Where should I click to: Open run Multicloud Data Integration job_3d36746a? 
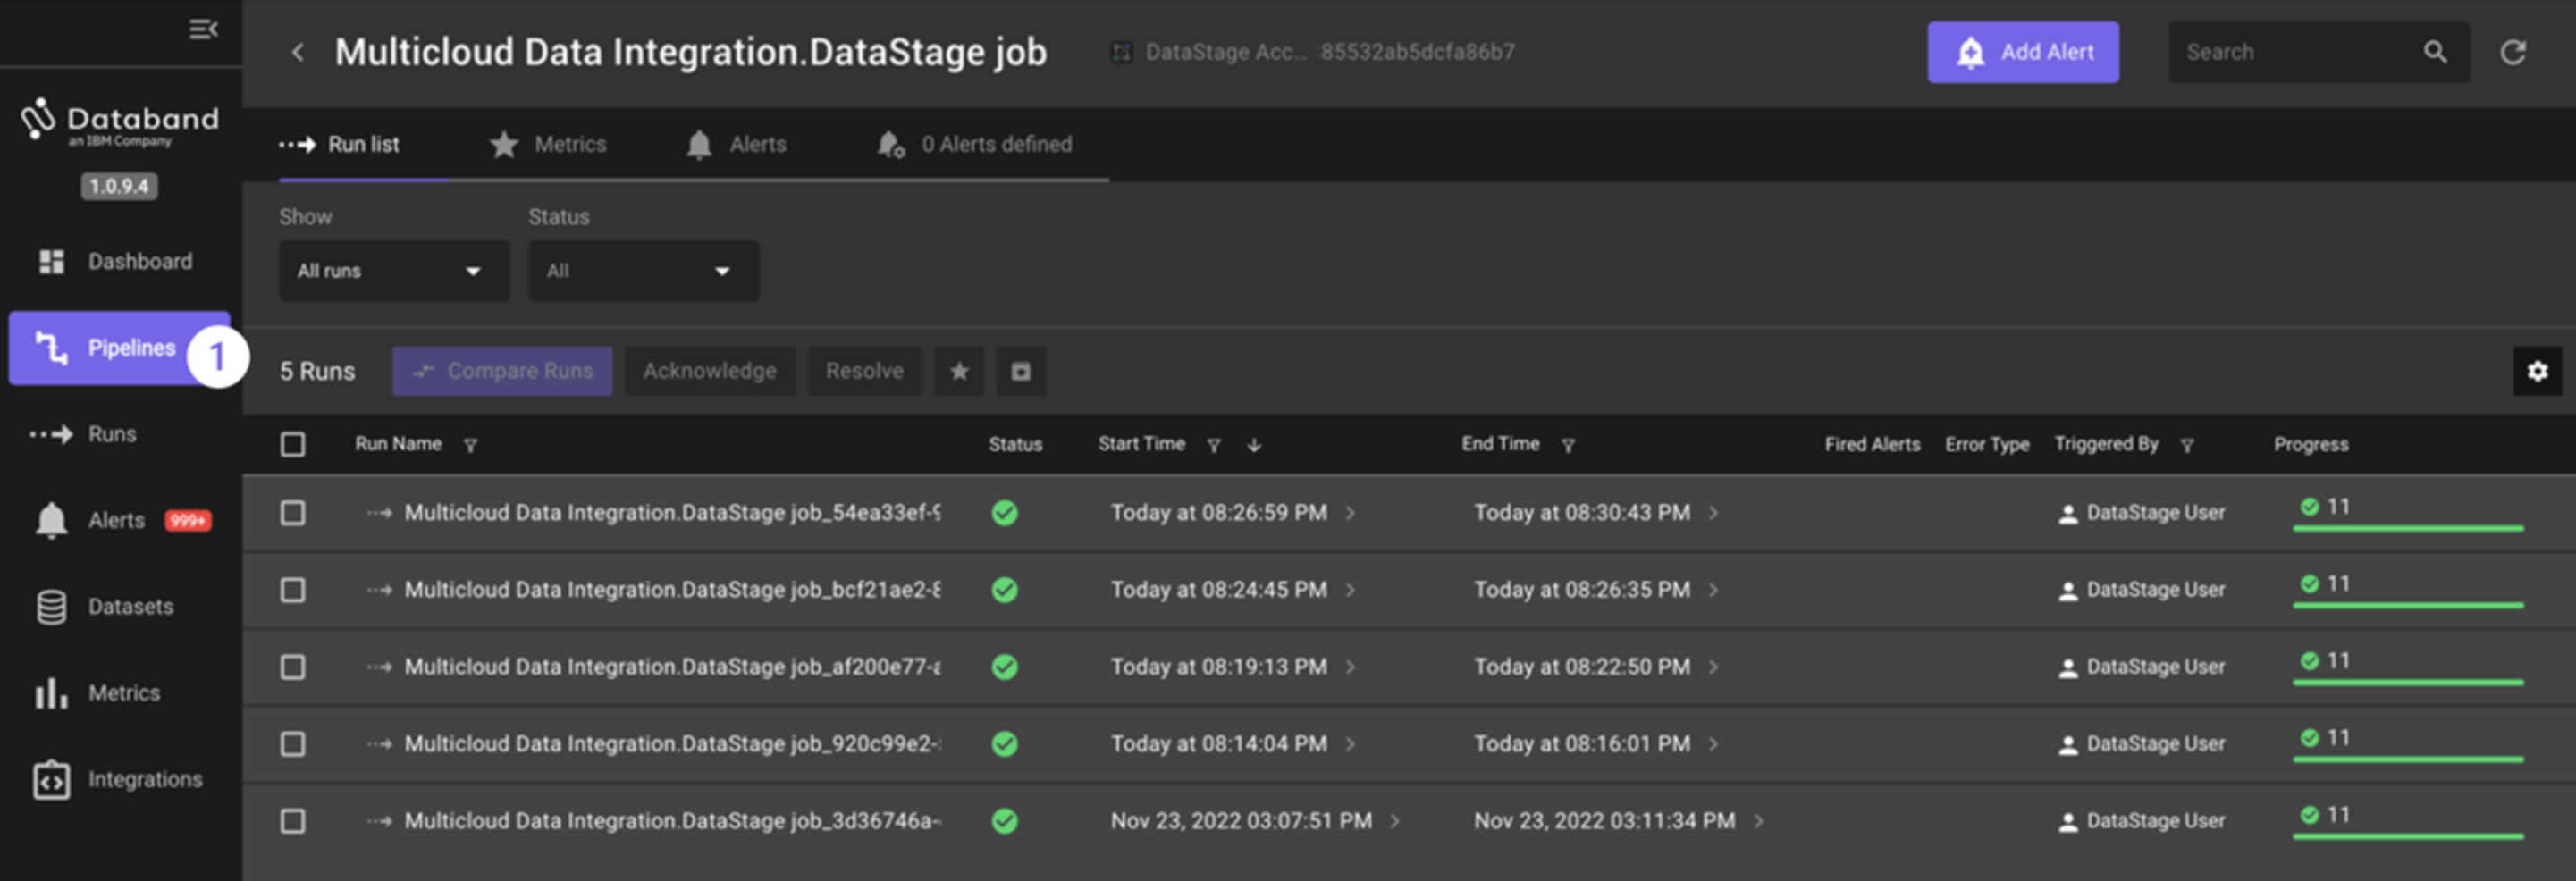point(672,821)
